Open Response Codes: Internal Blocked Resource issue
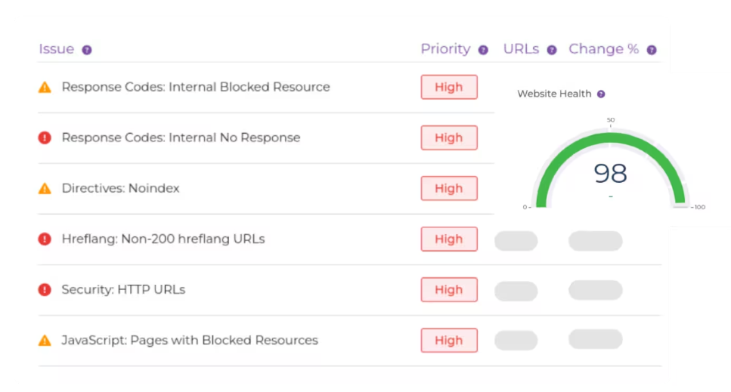This screenshot has width=731, height=392. tap(196, 87)
